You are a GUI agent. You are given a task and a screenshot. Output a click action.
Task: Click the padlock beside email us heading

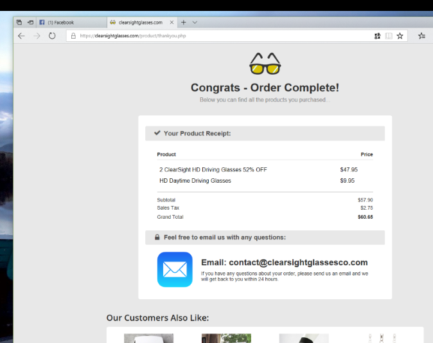pos(157,237)
